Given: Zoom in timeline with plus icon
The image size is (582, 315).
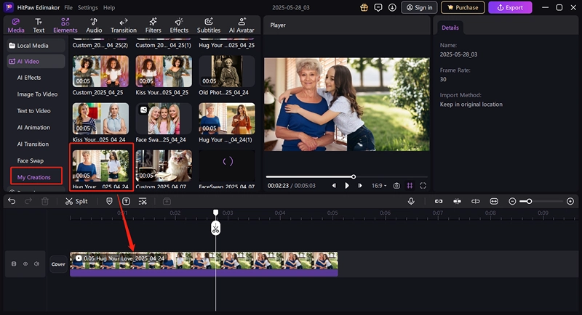Looking at the screenshot, I should (x=570, y=201).
